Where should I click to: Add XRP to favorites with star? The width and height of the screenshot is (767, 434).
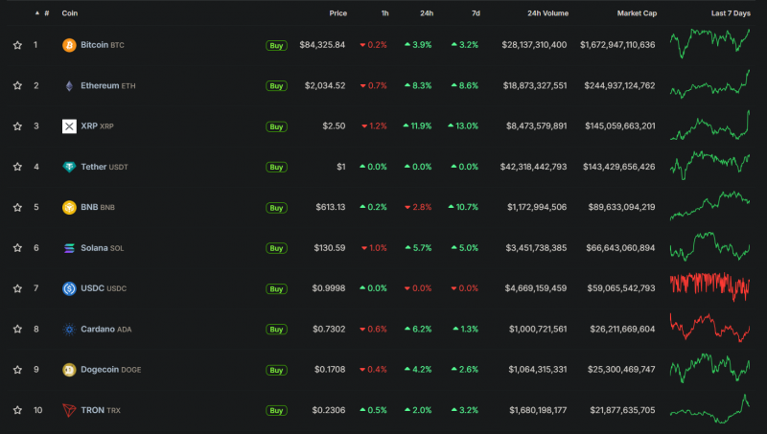click(x=17, y=126)
